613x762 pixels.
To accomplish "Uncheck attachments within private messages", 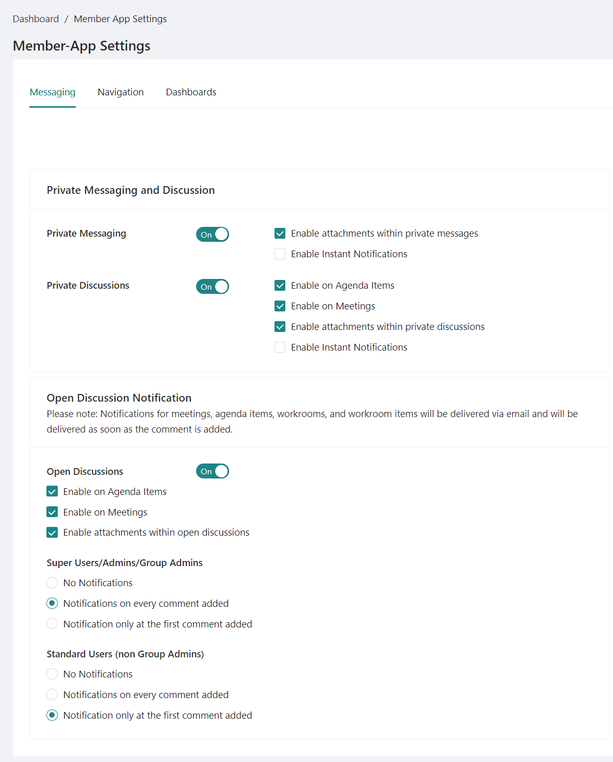I will [280, 233].
